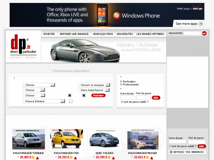
Task: Open the Volkswagen Touran photo thumbnail
Action: pos(29,139)
